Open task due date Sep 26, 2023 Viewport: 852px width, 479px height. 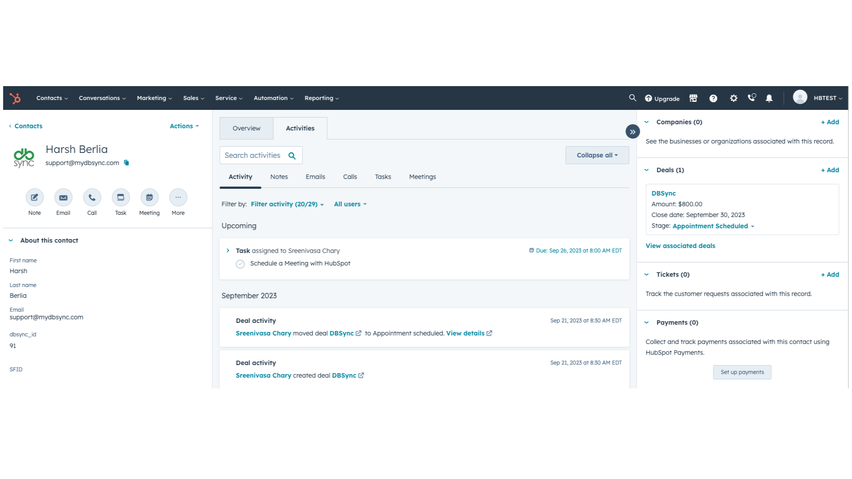[x=576, y=251]
